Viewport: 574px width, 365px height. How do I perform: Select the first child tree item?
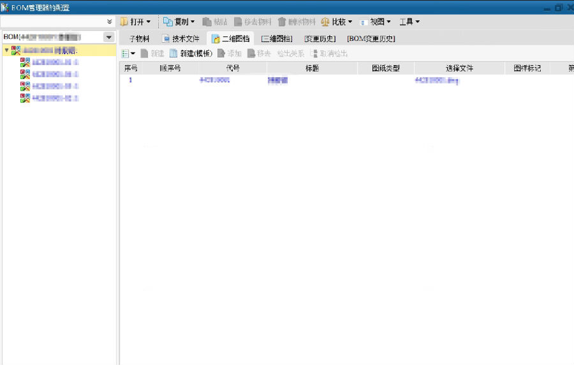click(x=55, y=63)
